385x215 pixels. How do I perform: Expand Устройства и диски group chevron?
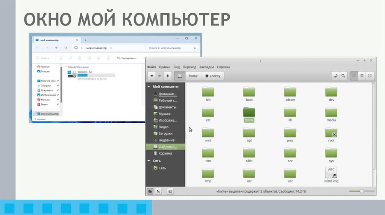[x=66, y=67]
